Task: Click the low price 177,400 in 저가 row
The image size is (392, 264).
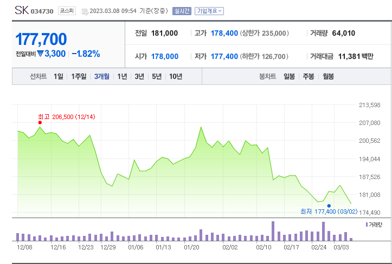Action: 224,56
